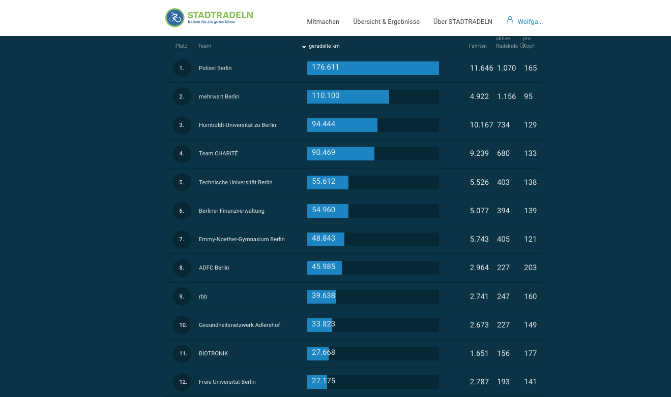The width and height of the screenshot is (671, 397).
Task: Click Fahrten value 9.239
Action: coord(479,153)
